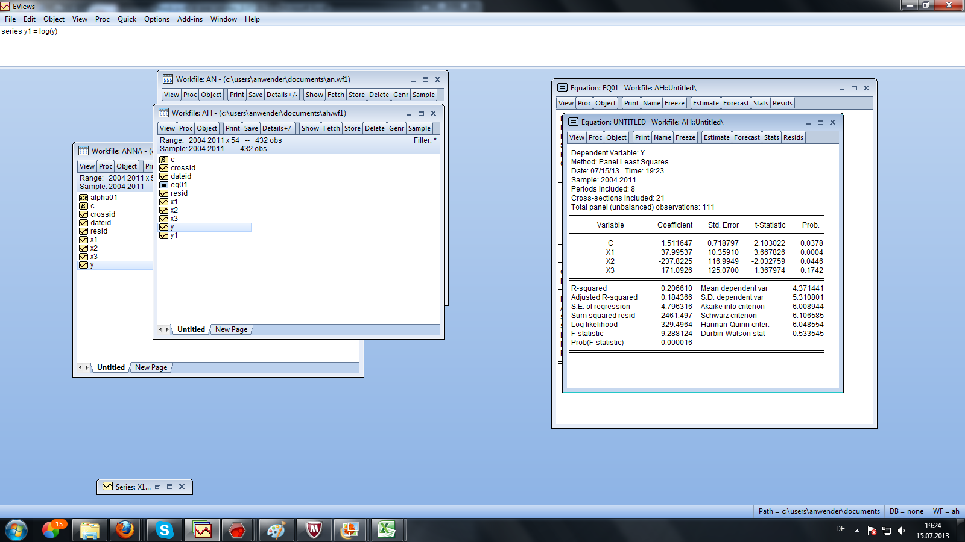The image size is (965, 542).
Task: Select the x1 series in Workfile AH
Action: [x=169, y=202]
